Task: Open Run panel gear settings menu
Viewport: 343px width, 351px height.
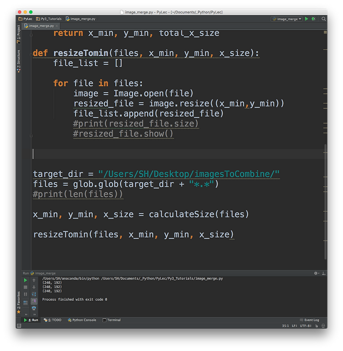Action: pos(316,273)
